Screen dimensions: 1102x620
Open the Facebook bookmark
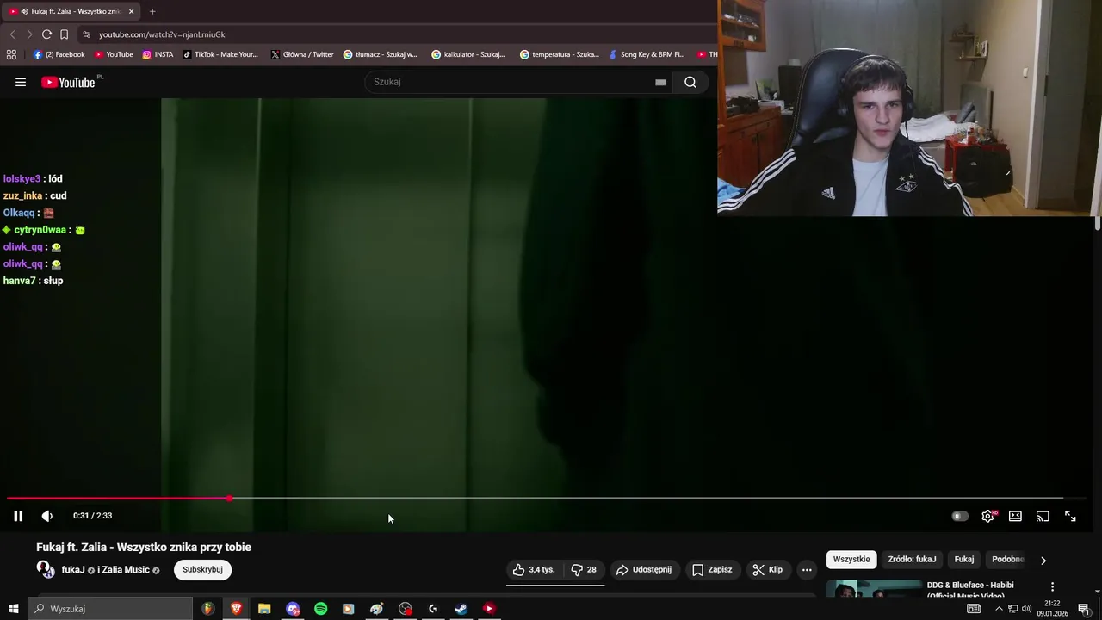[x=59, y=54]
